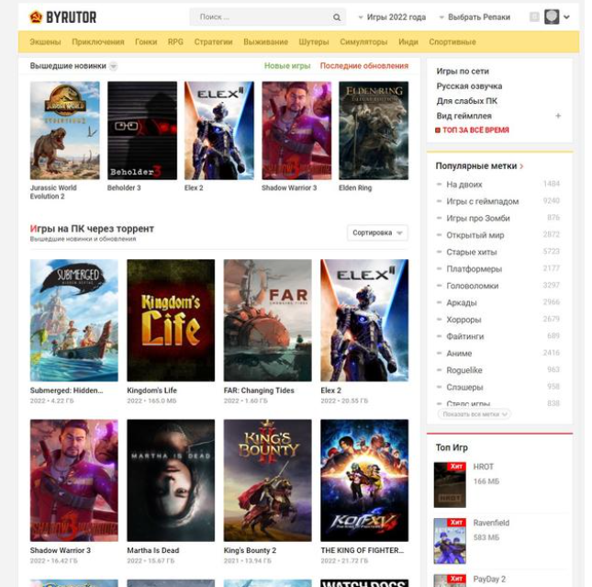Open Ravenfield thumbnail in Топ Игр

[x=450, y=540]
